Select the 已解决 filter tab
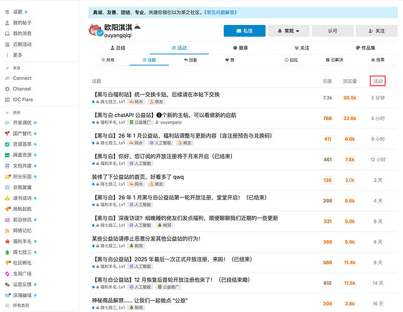403x312 pixels. [x=334, y=60]
